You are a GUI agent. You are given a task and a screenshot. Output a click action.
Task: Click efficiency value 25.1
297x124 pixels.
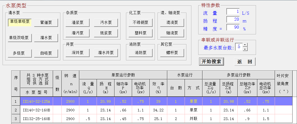[158, 119]
